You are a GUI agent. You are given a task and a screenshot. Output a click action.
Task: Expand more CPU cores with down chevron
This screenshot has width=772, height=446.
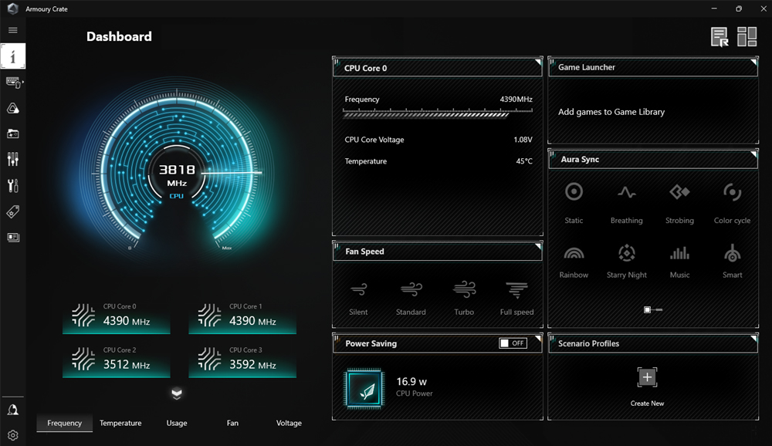(x=177, y=394)
